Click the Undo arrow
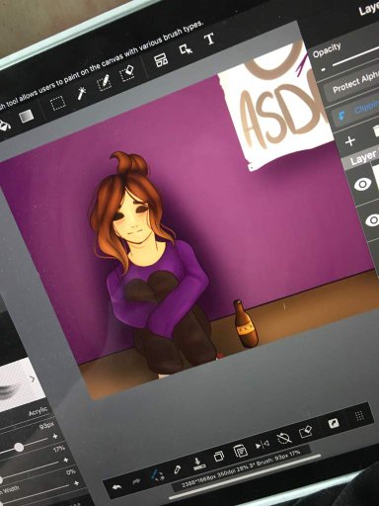Screen dimensions: 379x506 (x=117, y=487)
